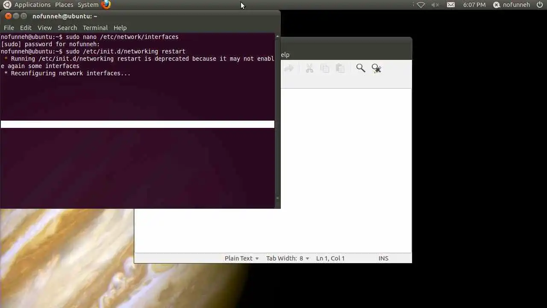The image size is (547, 308).
Task: Maximize the terminal window
Action: pos(24,16)
